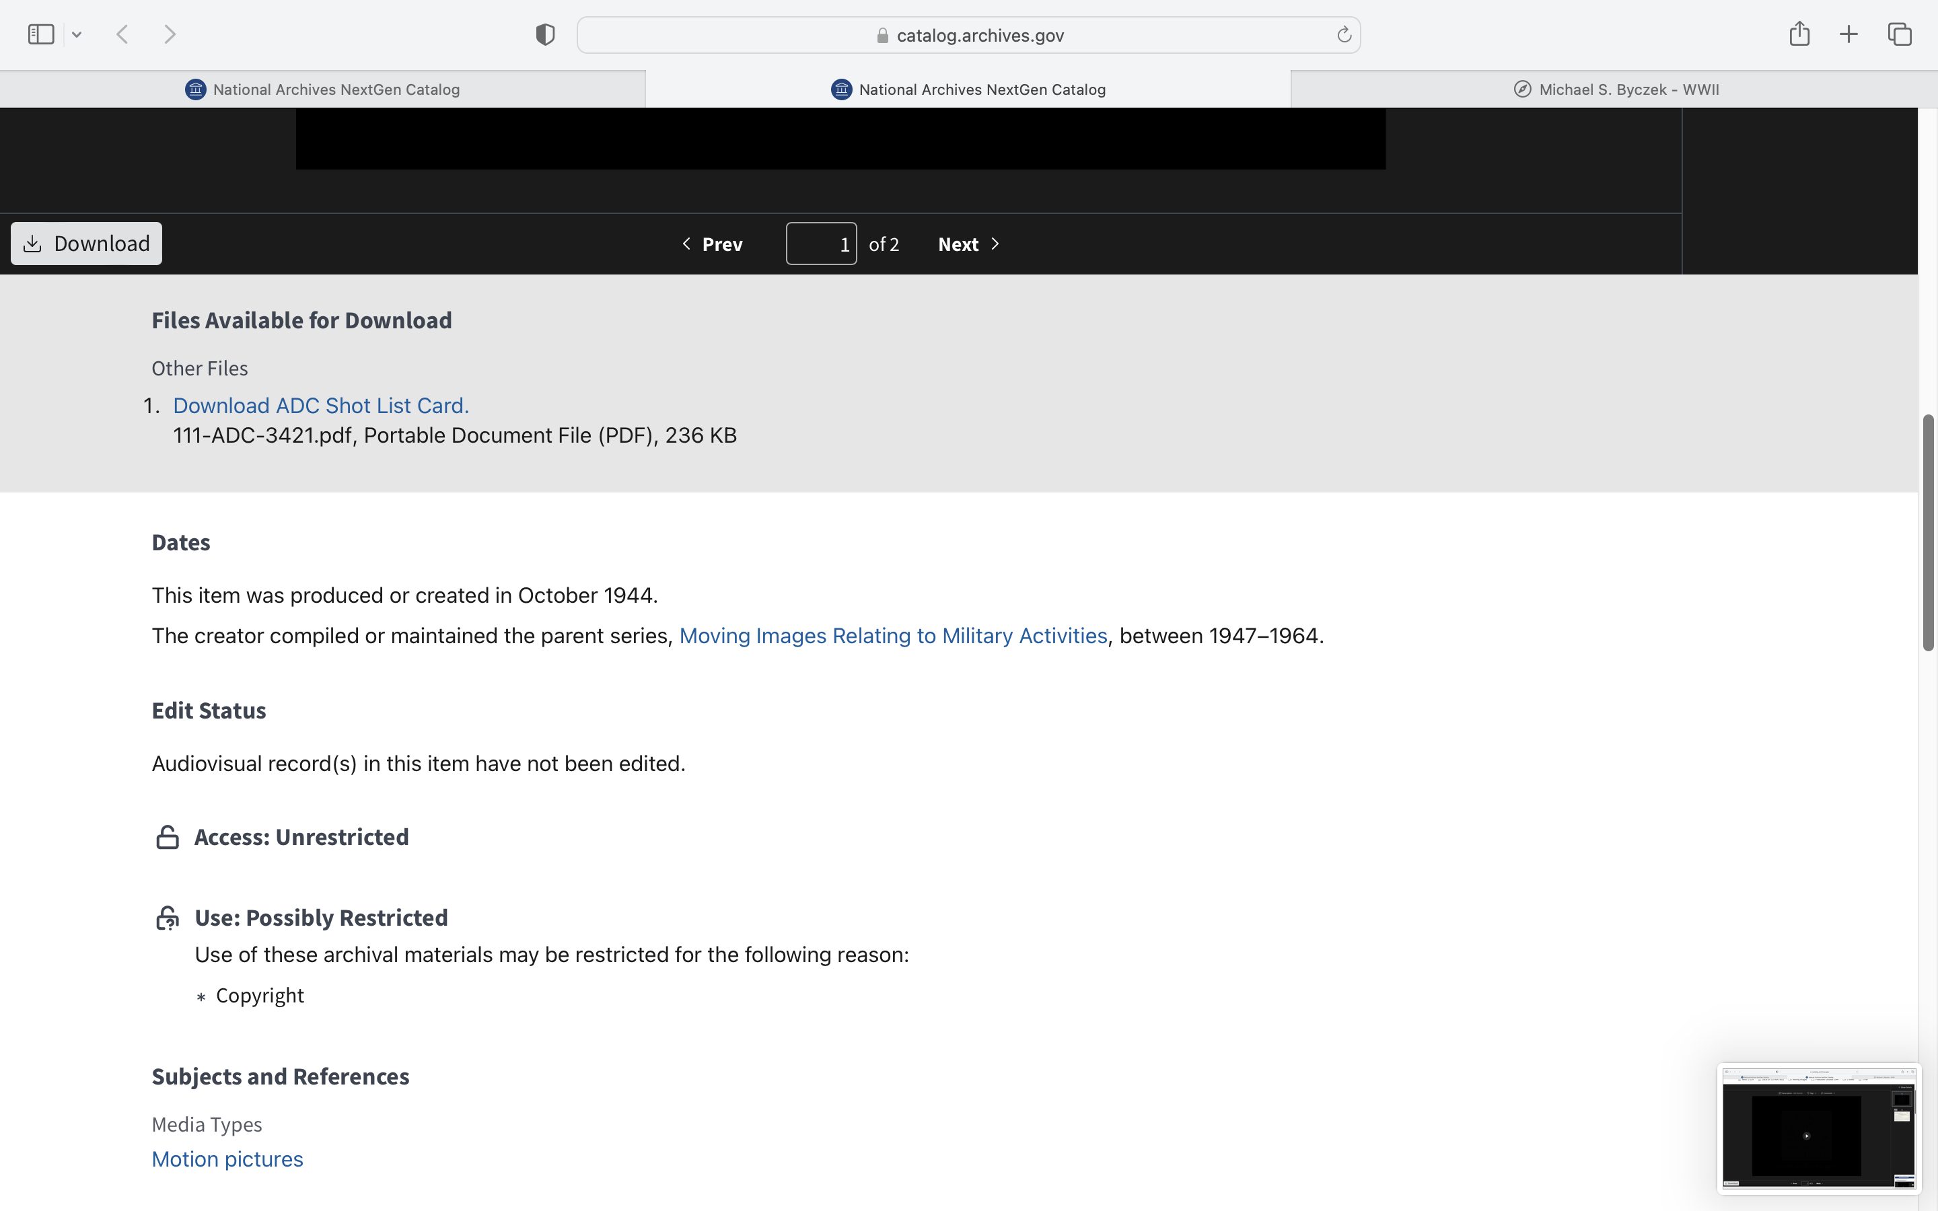The height and width of the screenshot is (1211, 1938).
Task: Open the Download ADC Shot List Card link
Action: (320, 405)
